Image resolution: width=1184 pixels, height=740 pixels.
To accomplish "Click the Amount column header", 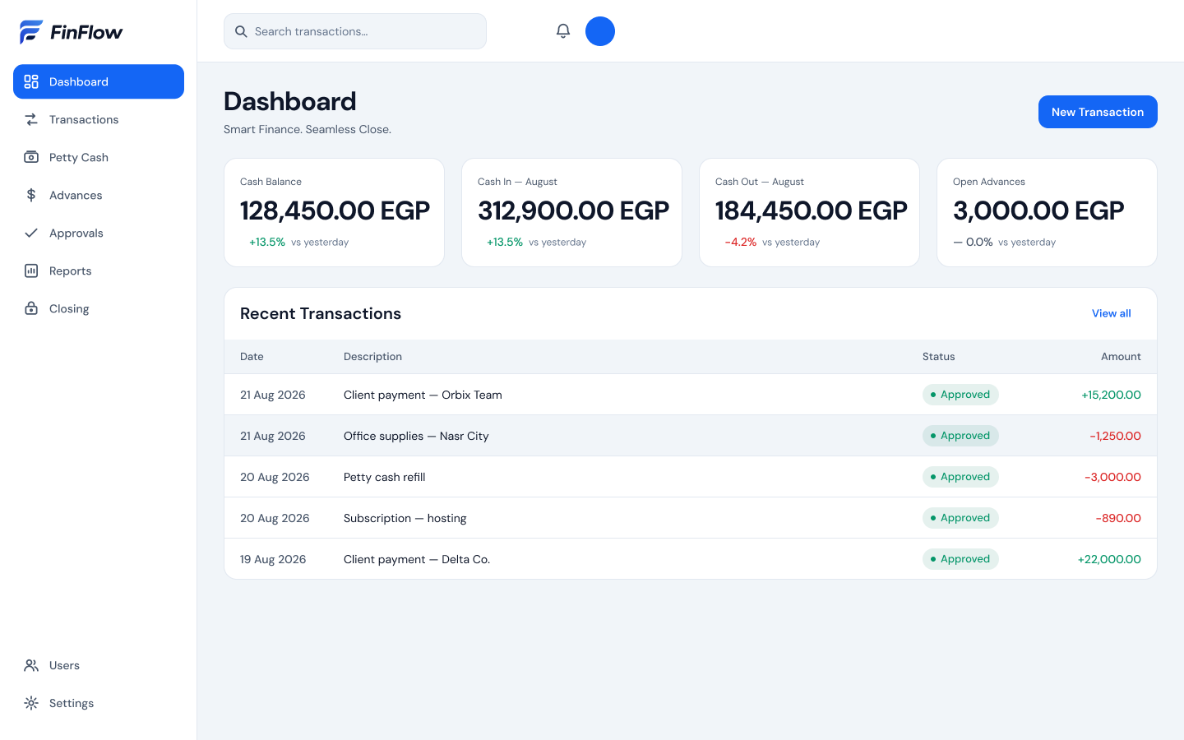I will coord(1121,356).
